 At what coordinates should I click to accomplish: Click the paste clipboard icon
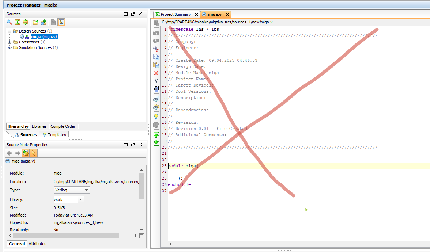(x=156, y=65)
